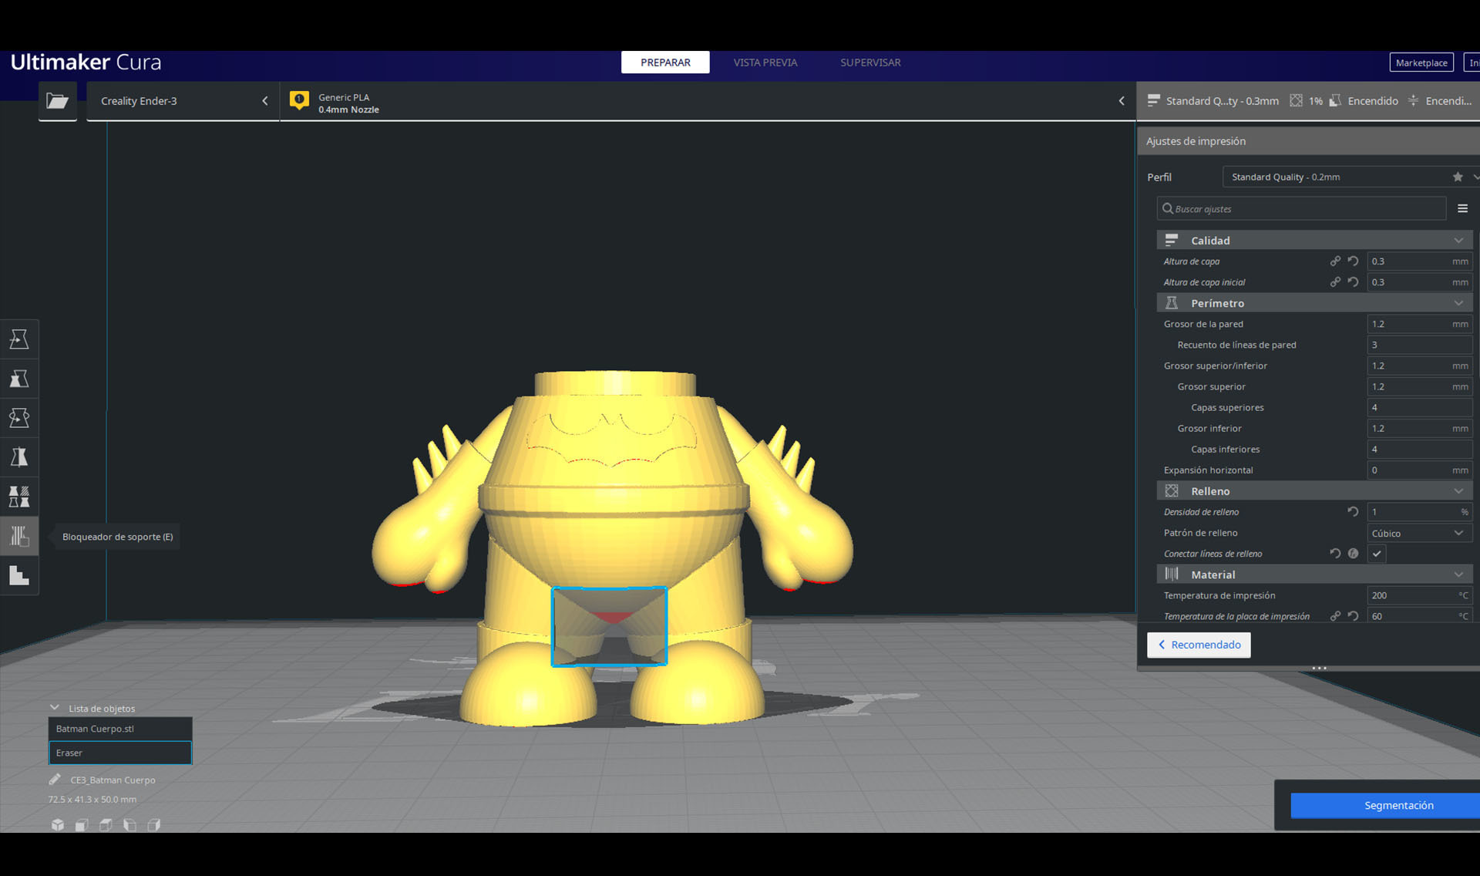Click the bottom stairs-shaped toolbar icon

pos(19,575)
